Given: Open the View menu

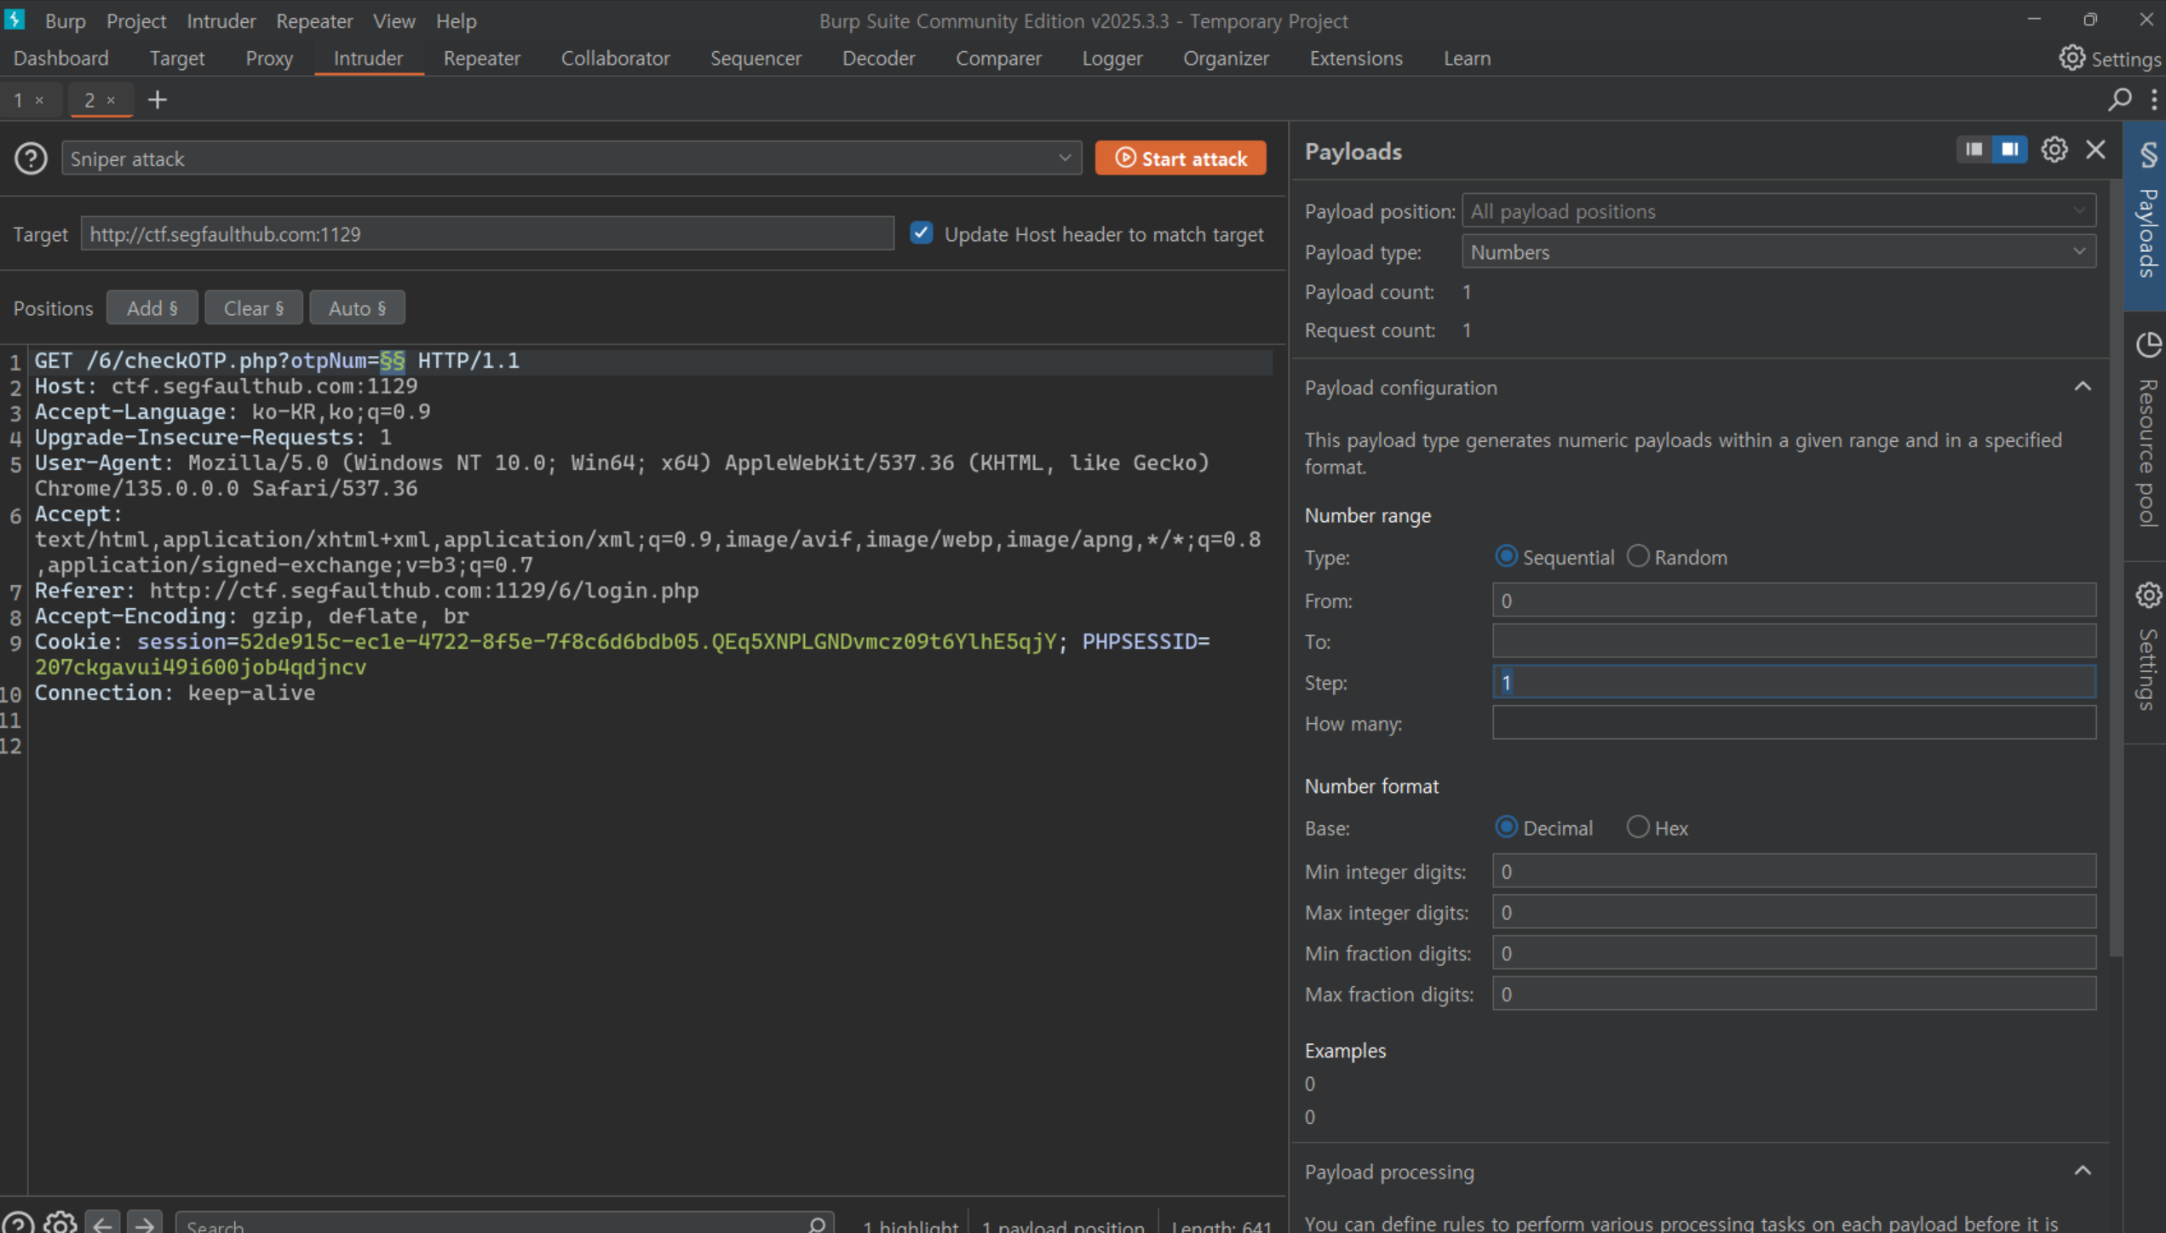Looking at the screenshot, I should (394, 20).
